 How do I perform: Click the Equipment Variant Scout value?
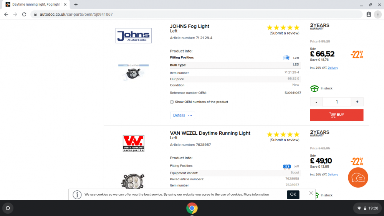(295, 173)
